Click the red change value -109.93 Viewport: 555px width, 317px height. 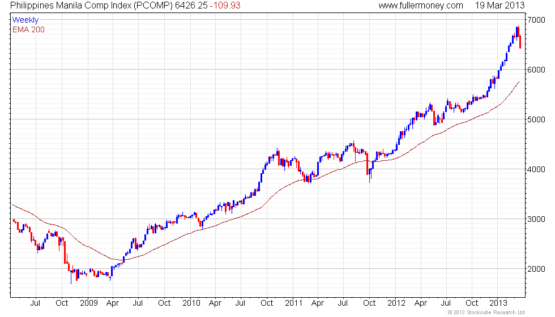(x=225, y=5)
